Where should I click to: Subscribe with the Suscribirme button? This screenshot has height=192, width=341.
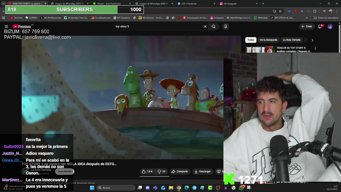pyautogui.click(x=65, y=171)
